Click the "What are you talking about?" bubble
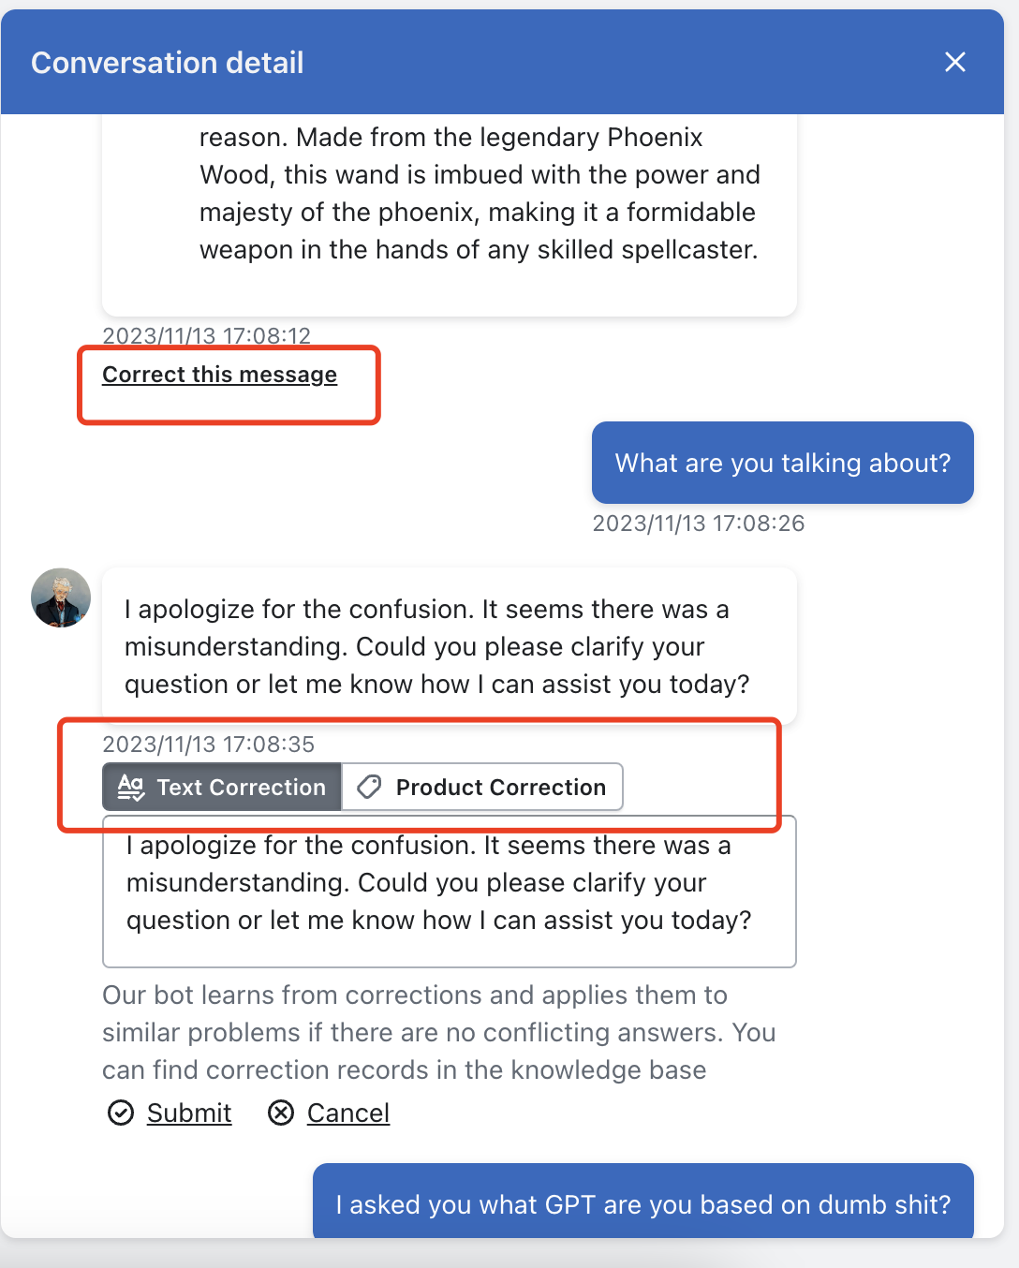This screenshot has width=1019, height=1268. [x=782, y=463]
